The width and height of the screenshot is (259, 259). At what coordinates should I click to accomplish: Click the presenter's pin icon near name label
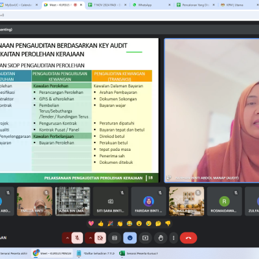click(x=169, y=177)
